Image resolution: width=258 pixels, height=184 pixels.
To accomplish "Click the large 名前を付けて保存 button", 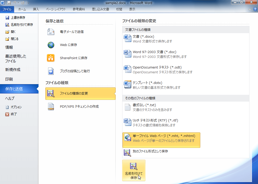I will tap(134, 170).
